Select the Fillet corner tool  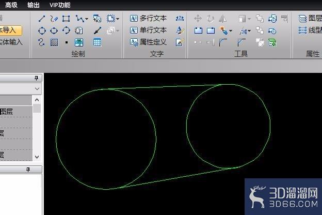pyautogui.click(x=222, y=42)
